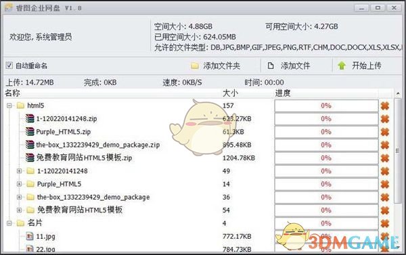This screenshot has height=255, width=406.
Task: Click the 进度 column header
Action: click(x=283, y=93)
